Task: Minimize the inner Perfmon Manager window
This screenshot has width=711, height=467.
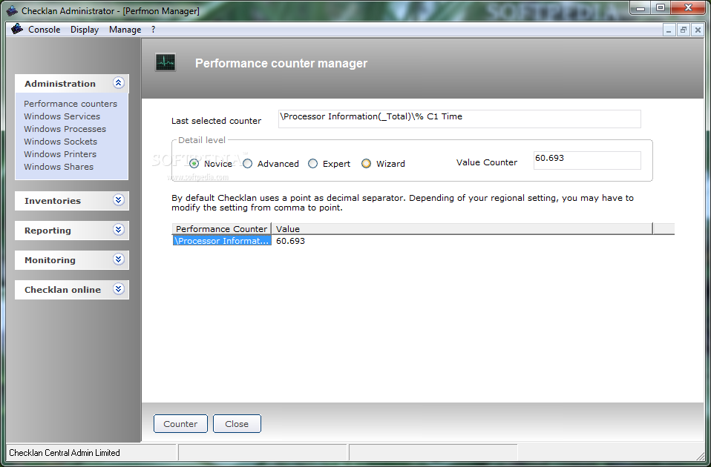Action: [669, 30]
